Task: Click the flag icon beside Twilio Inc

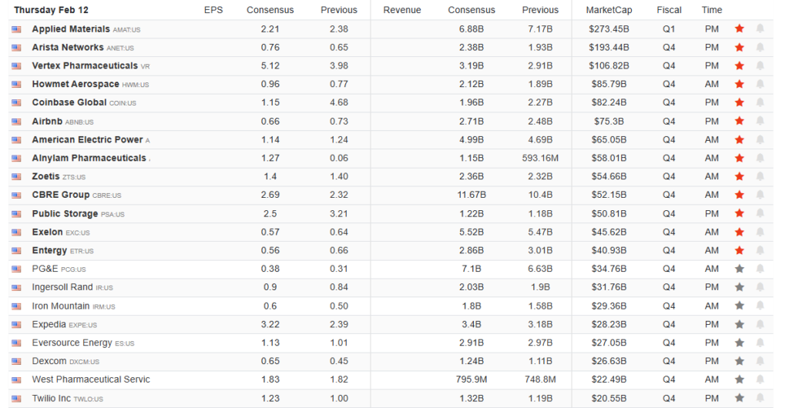Action: [x=16, y=399]
